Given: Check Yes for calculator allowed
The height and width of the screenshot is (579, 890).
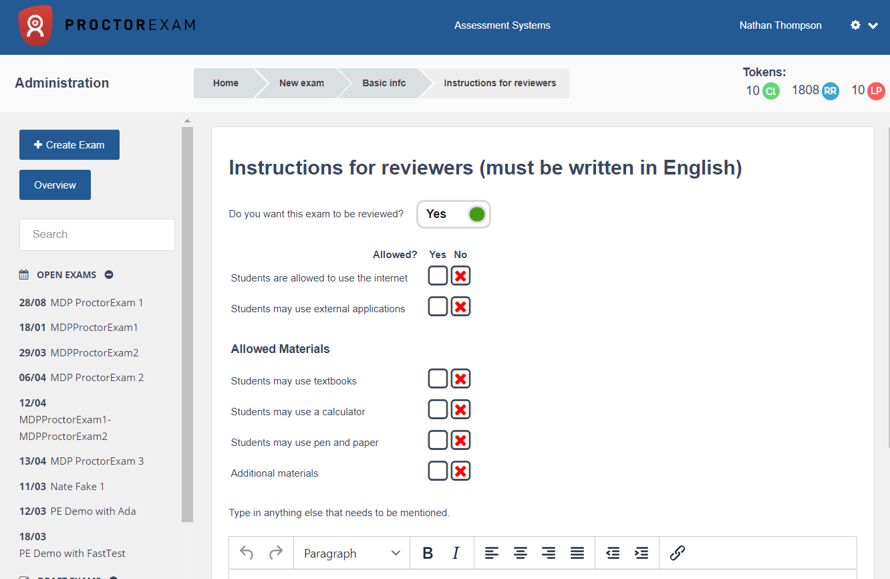Looking at the screenshot, I should tap(438, 409).
